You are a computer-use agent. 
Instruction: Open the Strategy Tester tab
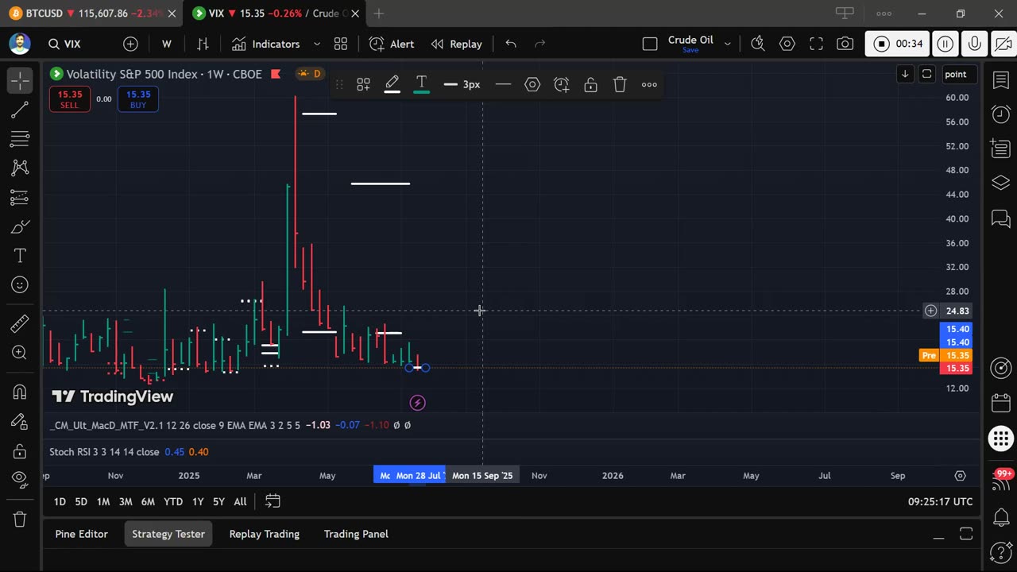[168, 534]
